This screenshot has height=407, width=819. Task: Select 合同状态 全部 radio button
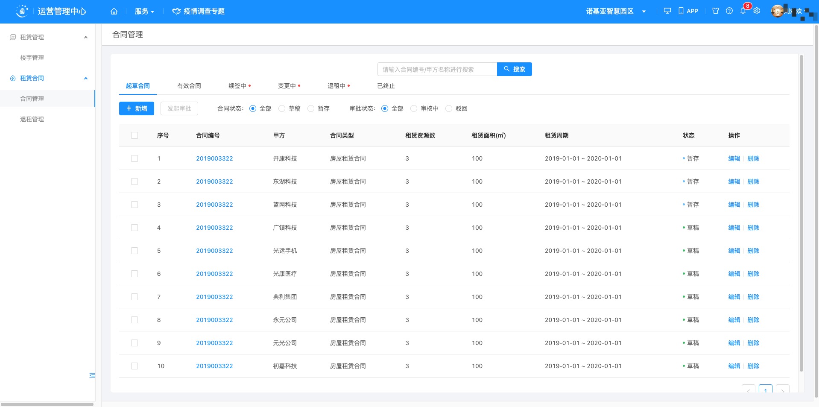pyautogui.click(x=253, y=108)
